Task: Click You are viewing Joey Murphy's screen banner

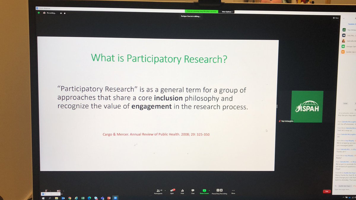Action: [x=202, y=12]
